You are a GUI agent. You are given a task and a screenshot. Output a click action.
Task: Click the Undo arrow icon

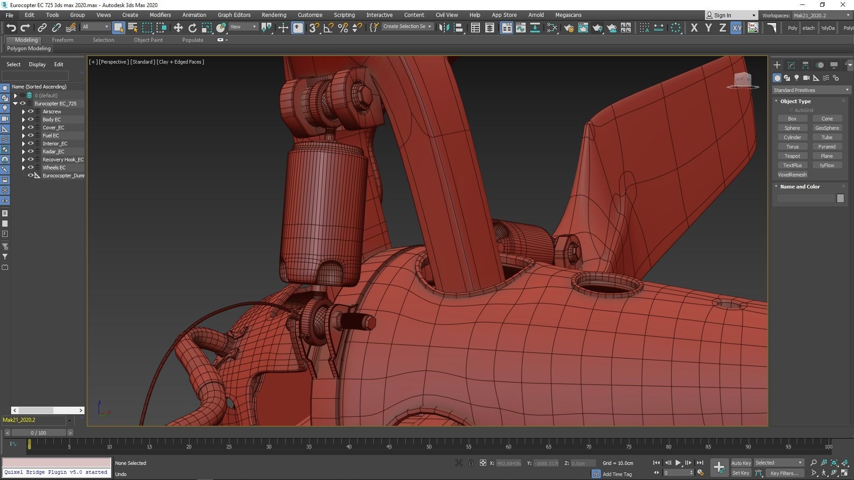coord(11,28)
